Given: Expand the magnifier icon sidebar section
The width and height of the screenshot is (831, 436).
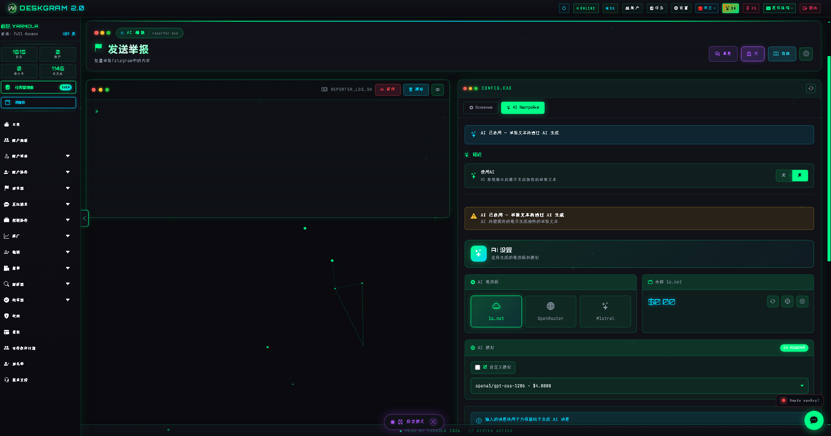Looking at the screenshot, I should tap(39, 284).
